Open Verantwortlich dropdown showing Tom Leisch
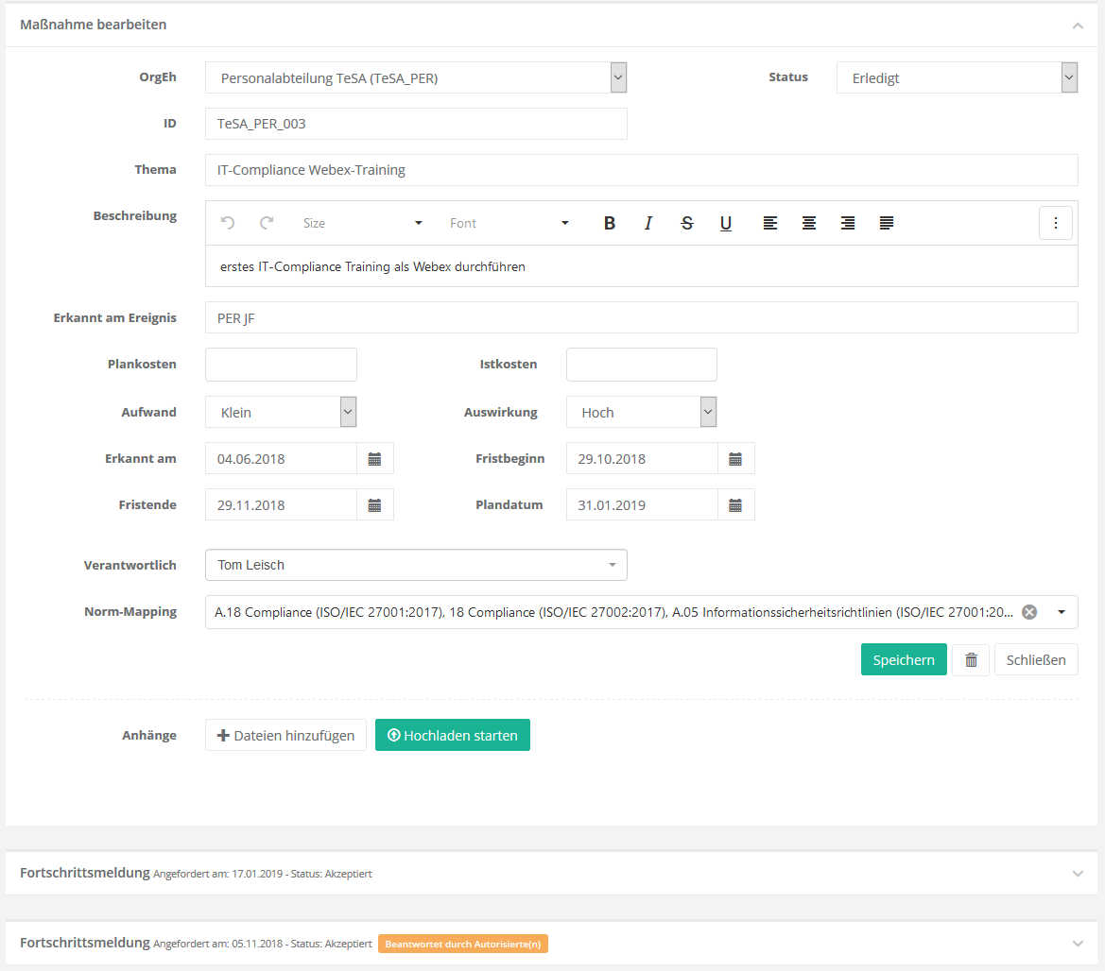Image resolution: width=1105 pixels, height=971 pixels. [x=416, y=565]
